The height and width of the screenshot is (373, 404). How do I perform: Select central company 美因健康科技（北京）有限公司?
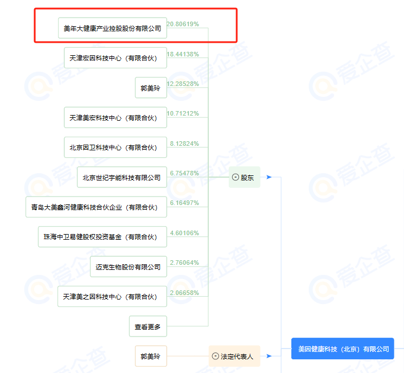click(x=343, y=349)
